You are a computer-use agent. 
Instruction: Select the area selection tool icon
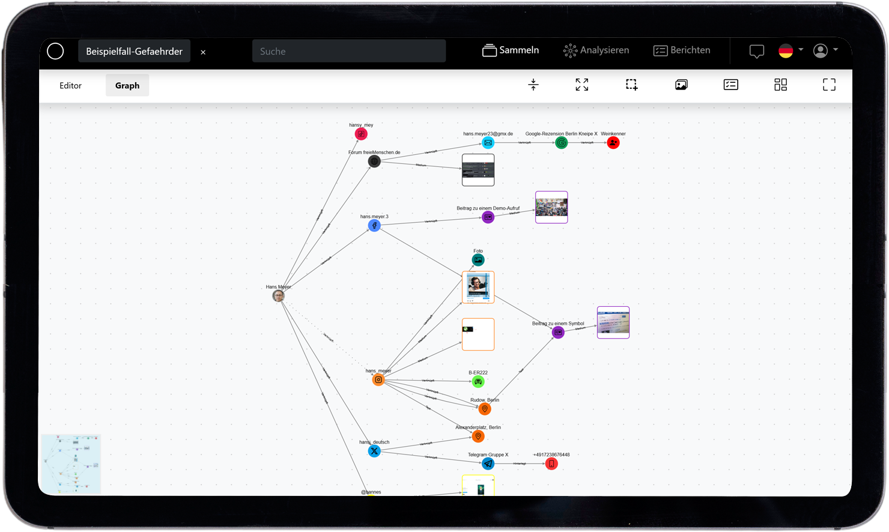coord(631,85)
